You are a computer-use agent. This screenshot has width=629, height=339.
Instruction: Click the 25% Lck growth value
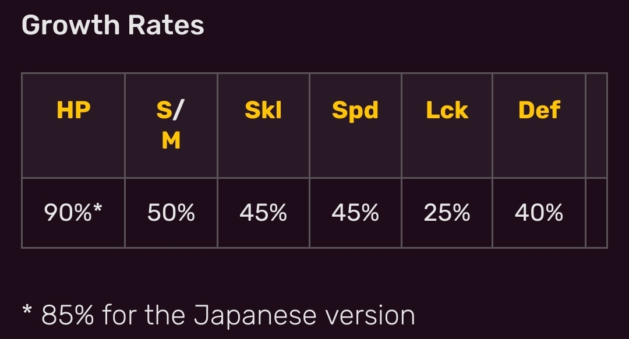pyautogui.click(x=447, y=213)
